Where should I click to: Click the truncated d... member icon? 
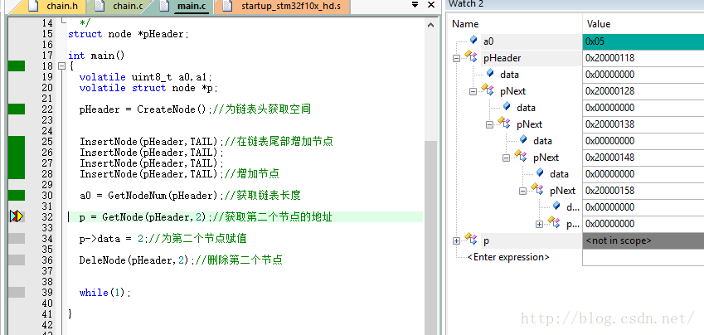click(556, 206)
